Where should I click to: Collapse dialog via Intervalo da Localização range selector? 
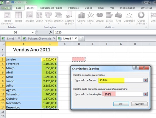point(145,94)
